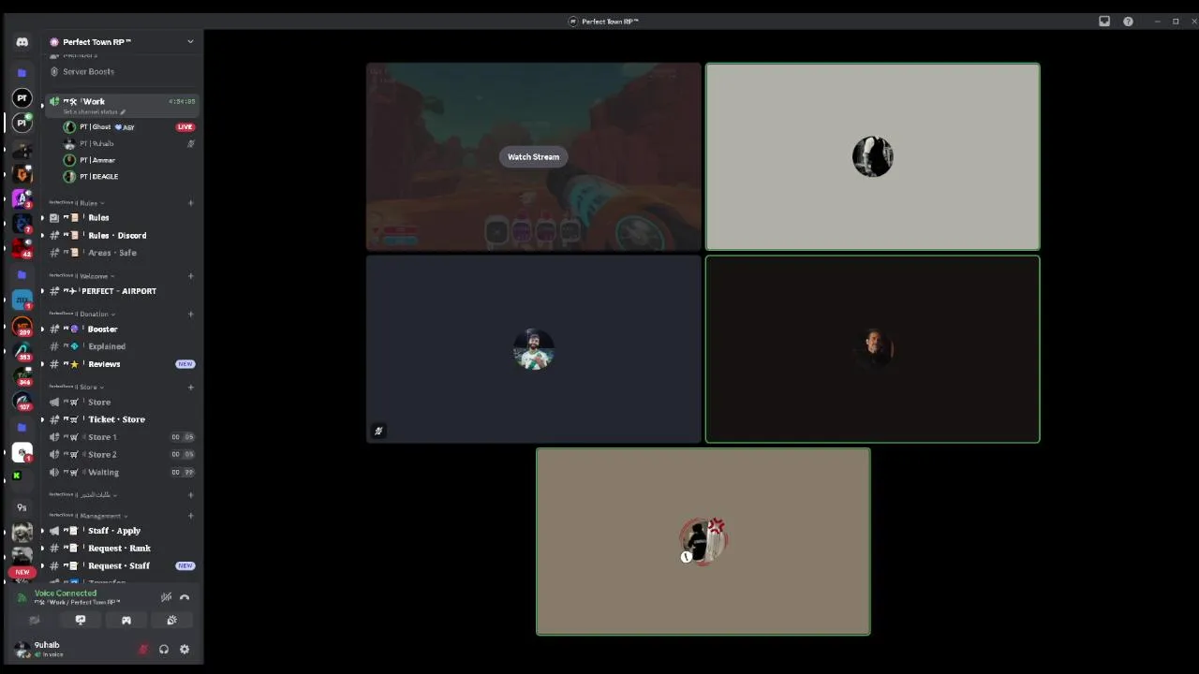Open the Rules channel

pyautogui.click(x=122, y=217)
